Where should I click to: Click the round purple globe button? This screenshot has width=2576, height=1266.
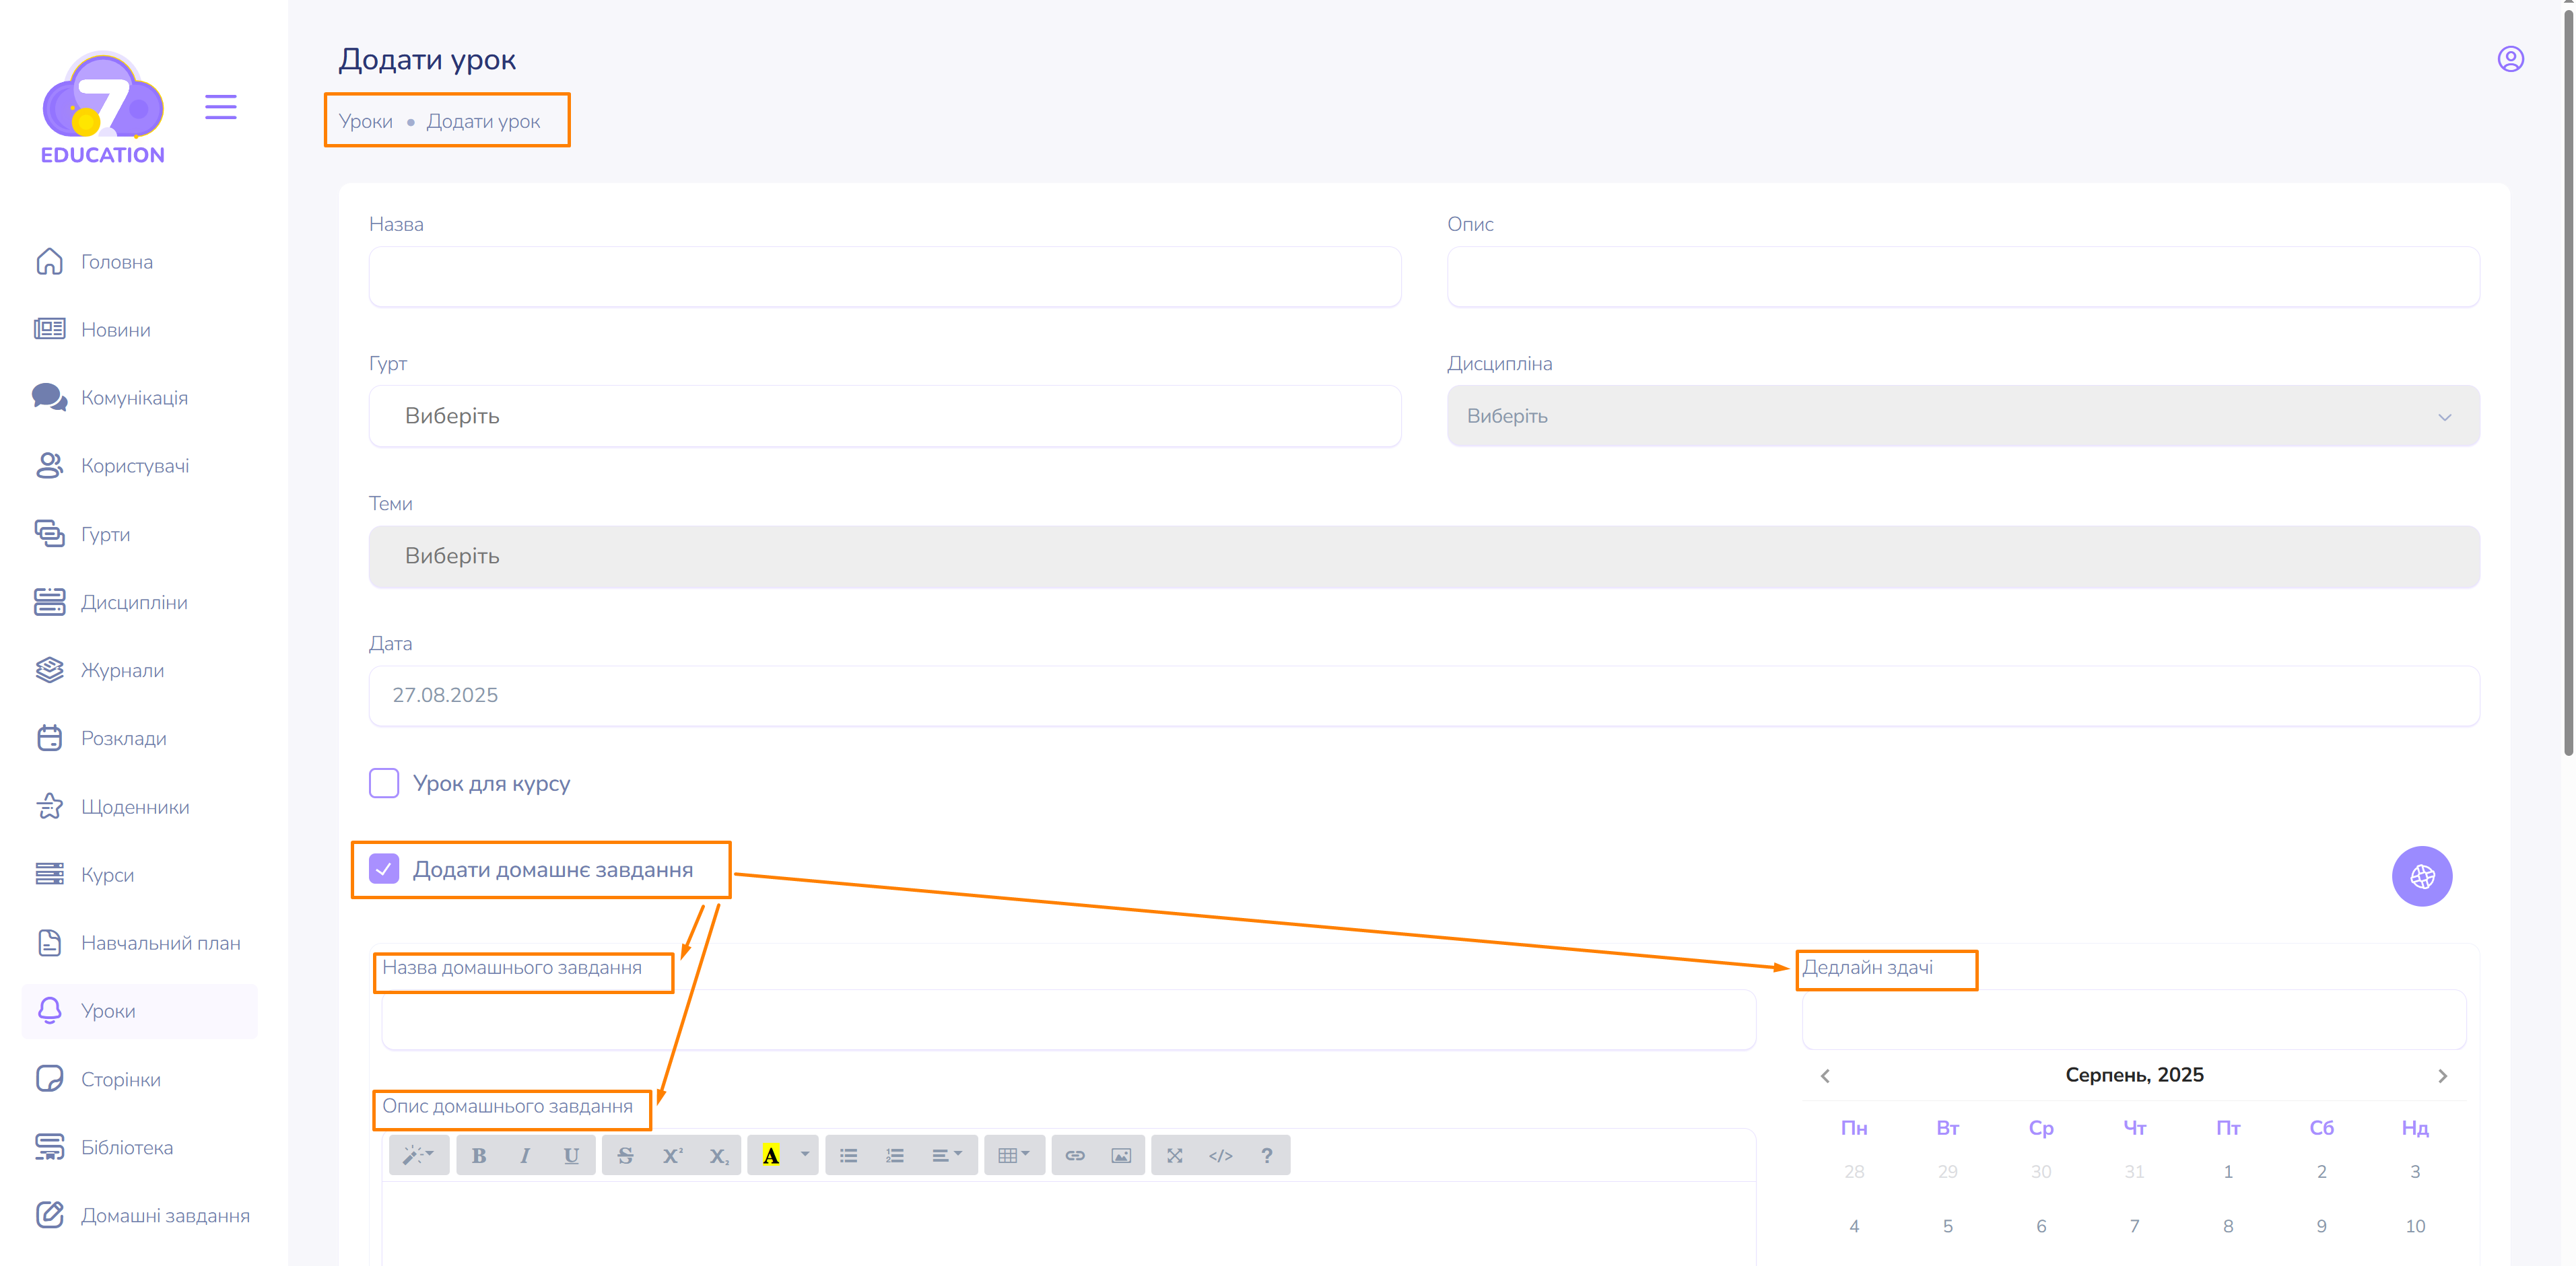2421,876
